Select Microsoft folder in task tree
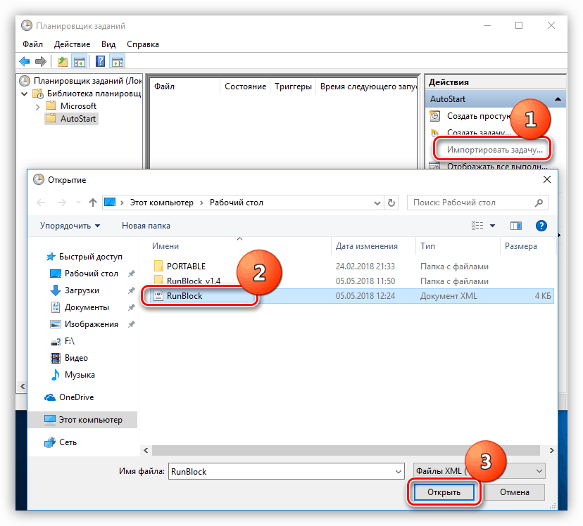This screenshot has width=583, height=526. 71,106
